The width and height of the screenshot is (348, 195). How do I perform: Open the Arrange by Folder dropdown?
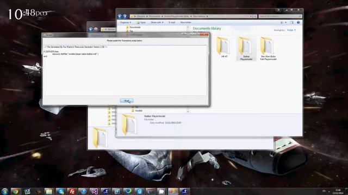291,30
